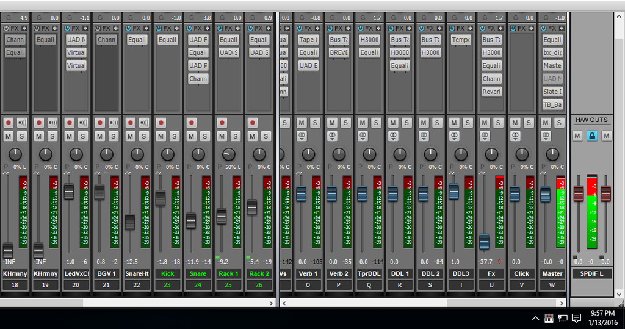Bypass the FX rack on Verb 2 bus
The height and width of the screenshot is (329, 625).
(x=330, y=28)
